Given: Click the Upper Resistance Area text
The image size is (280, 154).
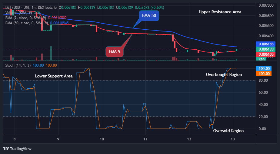Looking at the screenshot, I should tap(220, 12).
